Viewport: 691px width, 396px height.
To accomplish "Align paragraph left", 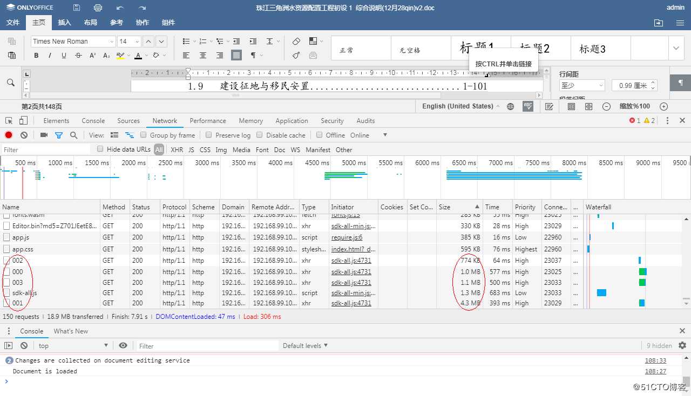I will click(x=186, y=56).
